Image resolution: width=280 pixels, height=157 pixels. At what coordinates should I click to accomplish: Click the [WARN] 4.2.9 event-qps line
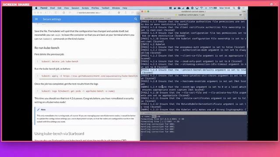pyautogui.click(x=193, y=88)
